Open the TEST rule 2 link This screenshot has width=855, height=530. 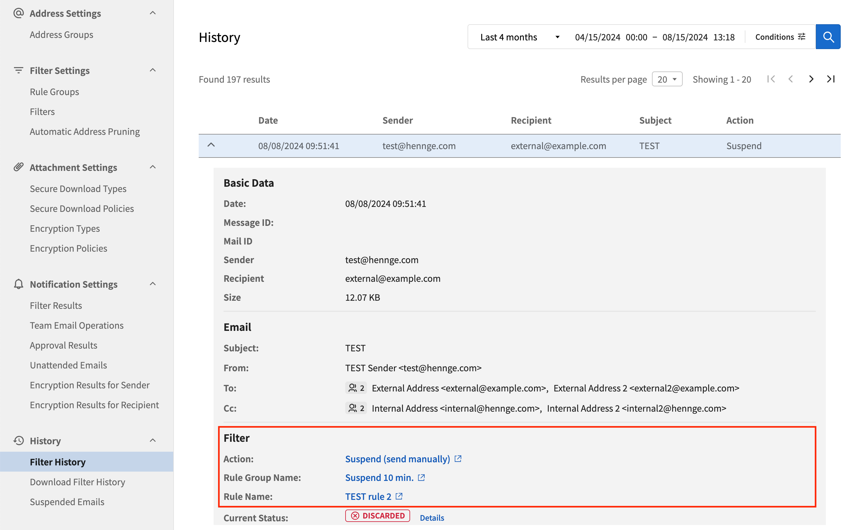[368, 496]
